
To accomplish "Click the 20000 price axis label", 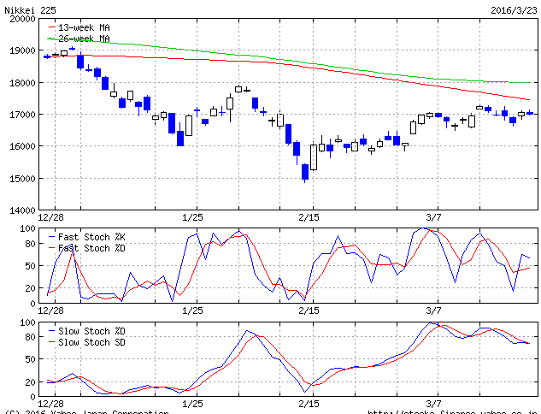I will [x=22, y=19].
